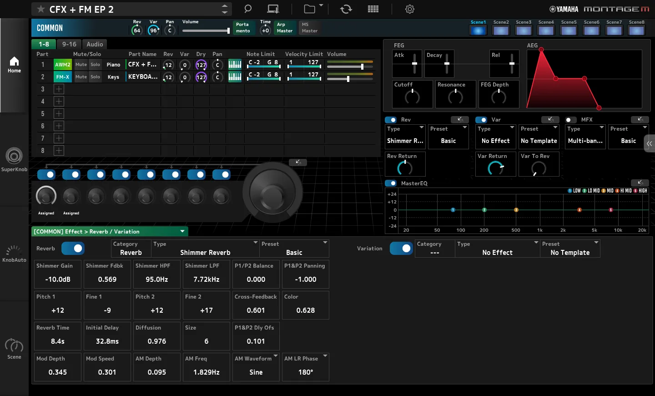Click the search magnifier icon
This screenshot has height=396, width=655.
pos(248,9)
